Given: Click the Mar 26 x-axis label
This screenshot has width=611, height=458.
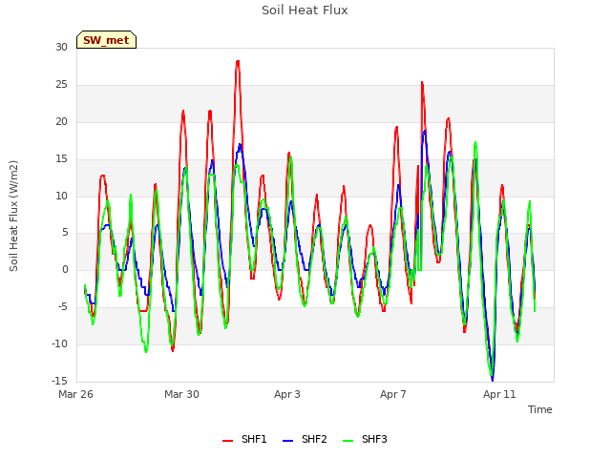Looking at the screenshot, I should coord(76,394).
